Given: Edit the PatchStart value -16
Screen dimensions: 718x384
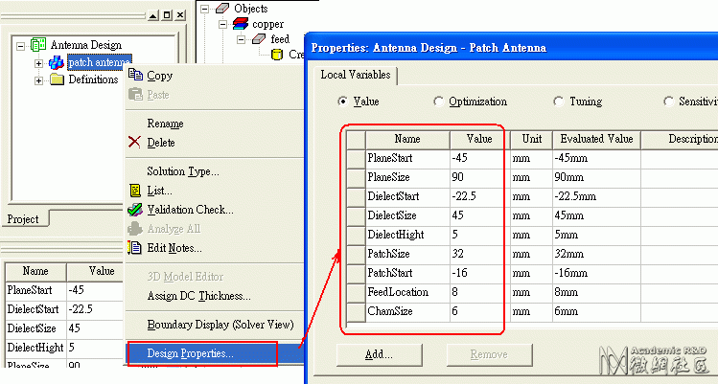Looking at the screenshot, I should click(x=480, y=273).
